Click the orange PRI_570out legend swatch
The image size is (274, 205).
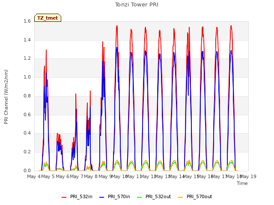(181, 197)
